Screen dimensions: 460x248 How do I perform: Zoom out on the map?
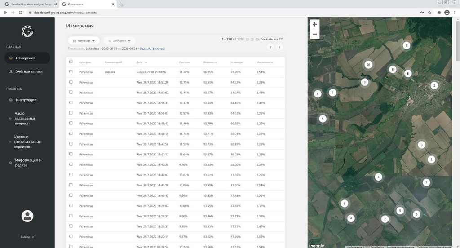tap(314, 34)
